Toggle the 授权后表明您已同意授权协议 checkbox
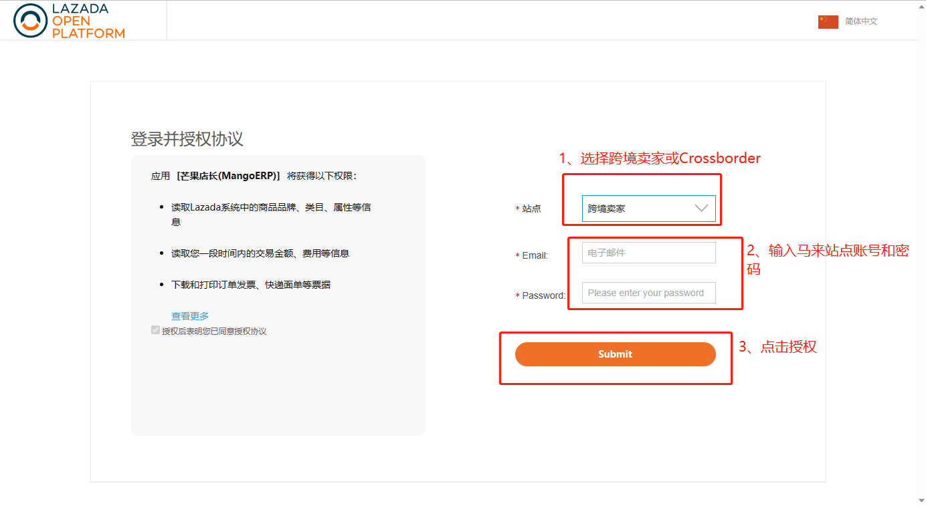926x506 pixels. coord(156,330)
